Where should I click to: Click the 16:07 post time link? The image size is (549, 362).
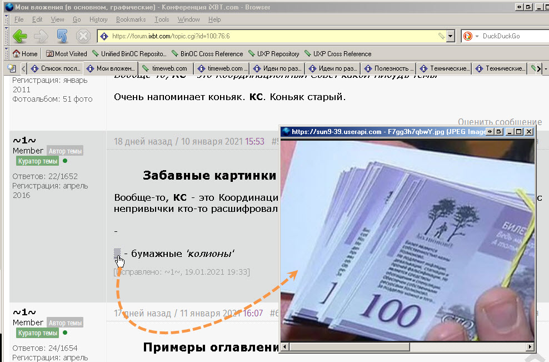pos(253,313)
